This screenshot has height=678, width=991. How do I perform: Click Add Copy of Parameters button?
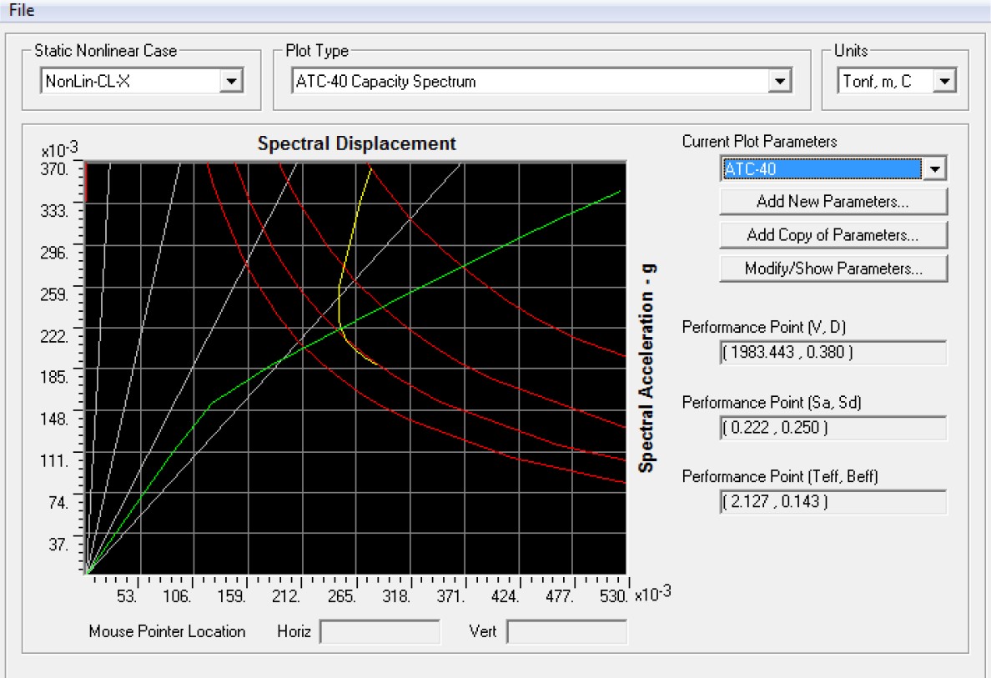833,235
